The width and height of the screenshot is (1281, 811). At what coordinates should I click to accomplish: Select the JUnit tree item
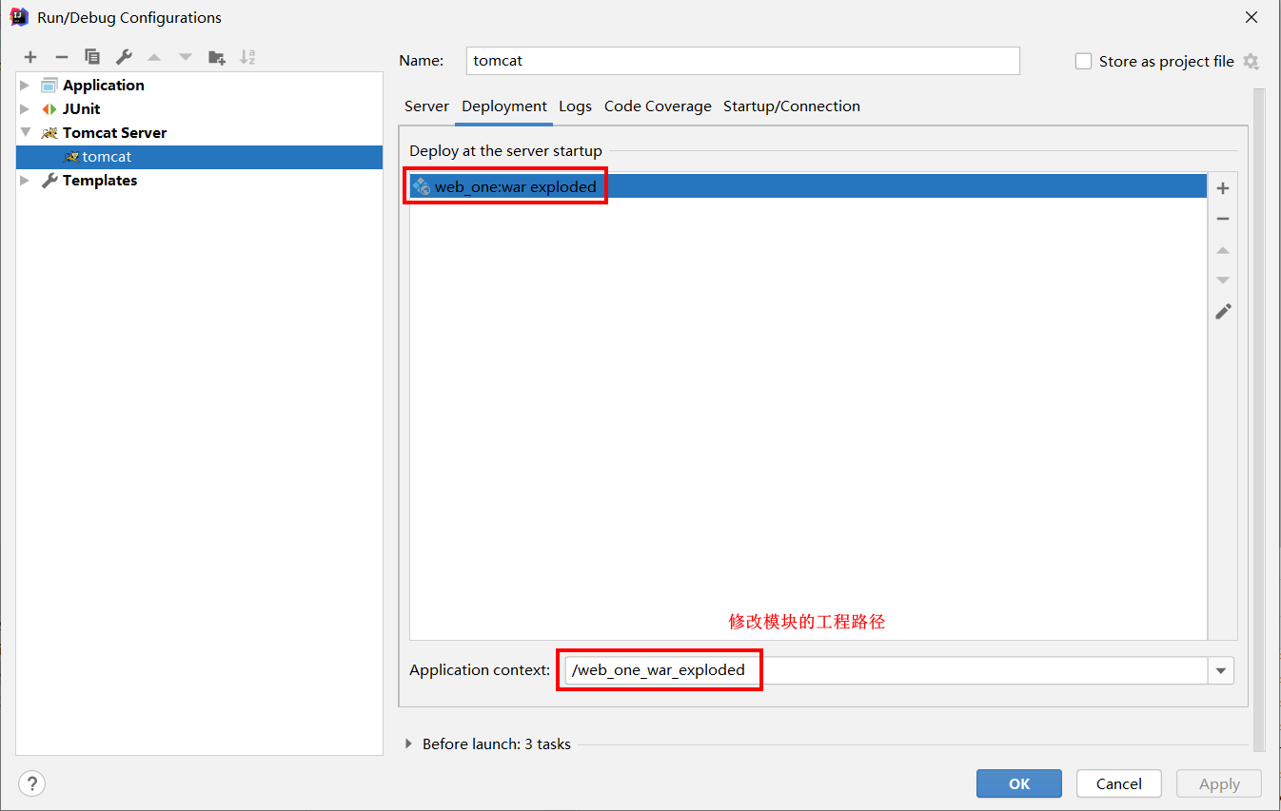[x=81, y=108]
